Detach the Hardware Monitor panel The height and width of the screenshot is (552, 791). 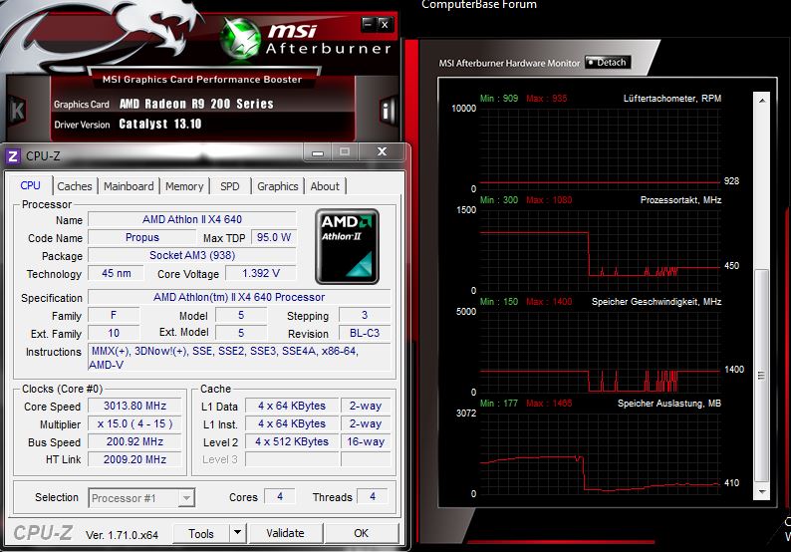pos(608,62)
